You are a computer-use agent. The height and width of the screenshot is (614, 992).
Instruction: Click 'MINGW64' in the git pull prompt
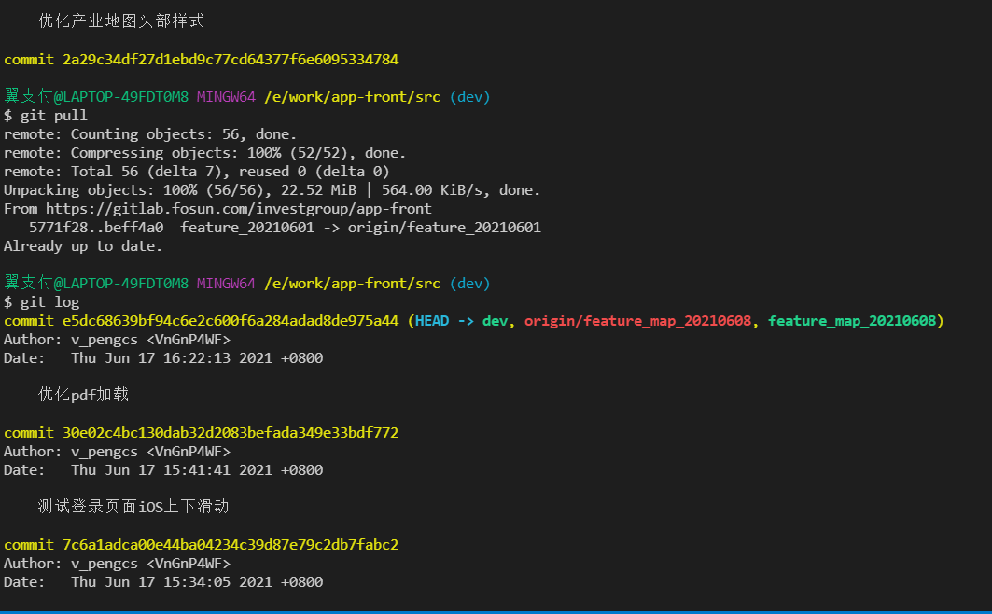pos(226,97)
